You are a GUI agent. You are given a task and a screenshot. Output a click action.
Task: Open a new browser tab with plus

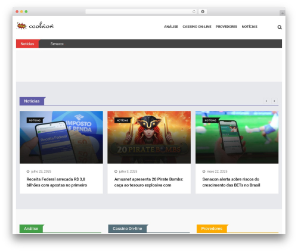[x=283, y=13]
